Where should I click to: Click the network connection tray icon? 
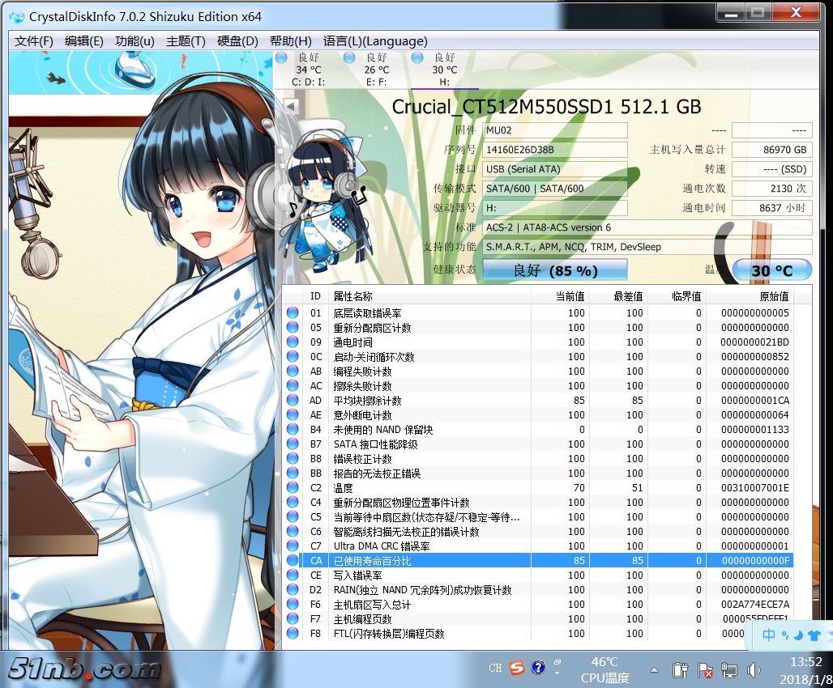(729, 670)
